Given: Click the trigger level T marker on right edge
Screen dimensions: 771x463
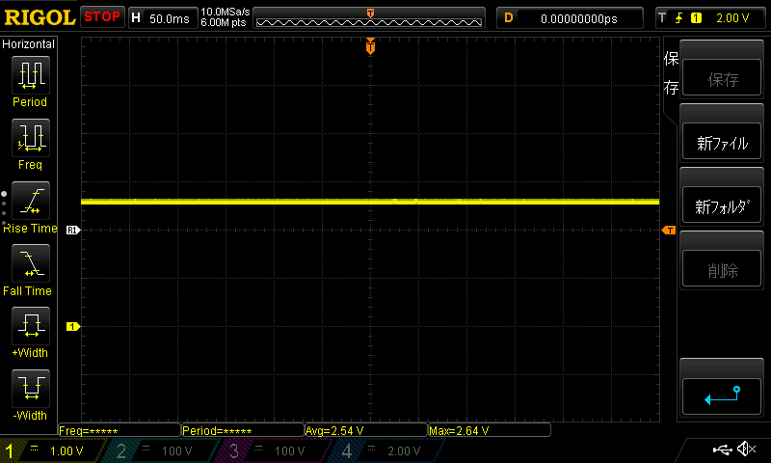Looking at the screenshot, I should pos(669,231).
